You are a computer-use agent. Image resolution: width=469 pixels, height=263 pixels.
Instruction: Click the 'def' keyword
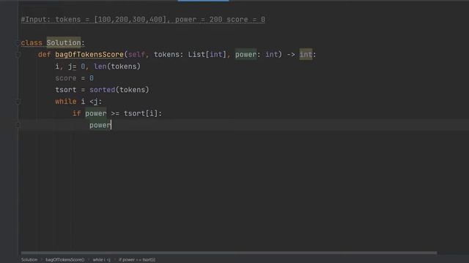44,55
